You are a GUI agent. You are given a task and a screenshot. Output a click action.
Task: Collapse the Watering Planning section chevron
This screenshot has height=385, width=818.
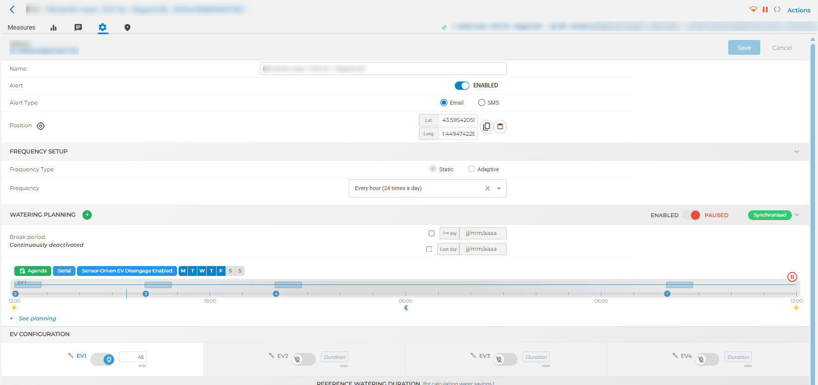[797, 215]
